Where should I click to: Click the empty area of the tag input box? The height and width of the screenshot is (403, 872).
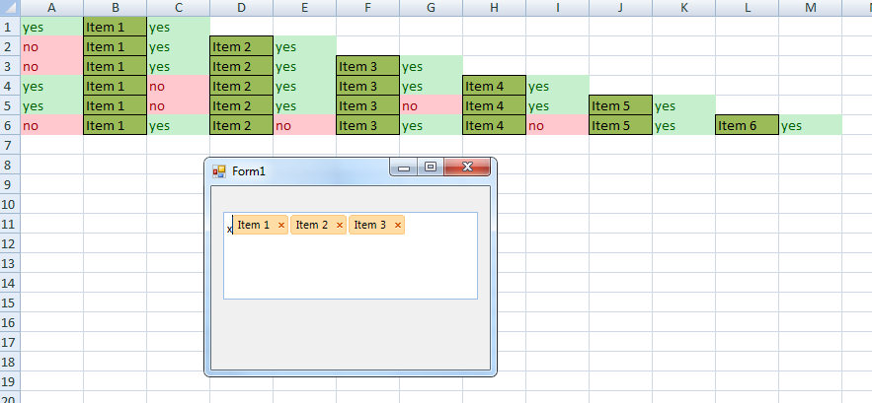[351, 268]
